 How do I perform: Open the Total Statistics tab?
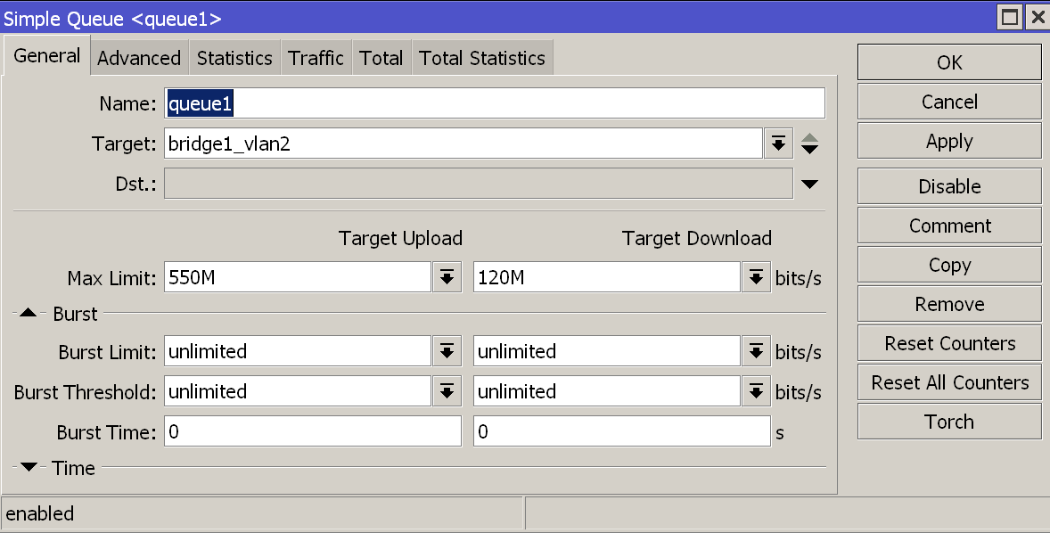482,58
